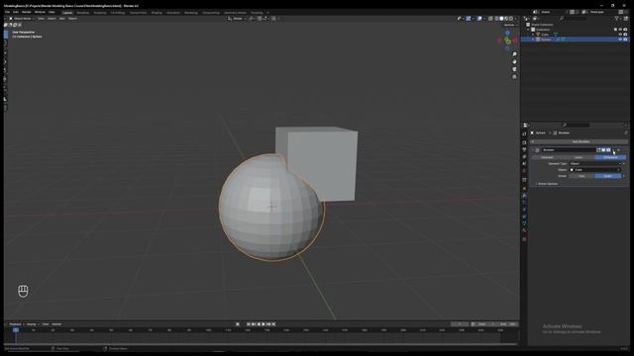Open the timeline Playback dropdown

17,324
